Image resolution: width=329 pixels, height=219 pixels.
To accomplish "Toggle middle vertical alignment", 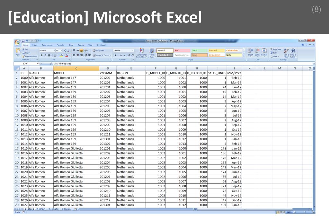I will pyautogui.click(x=78, y=50).
